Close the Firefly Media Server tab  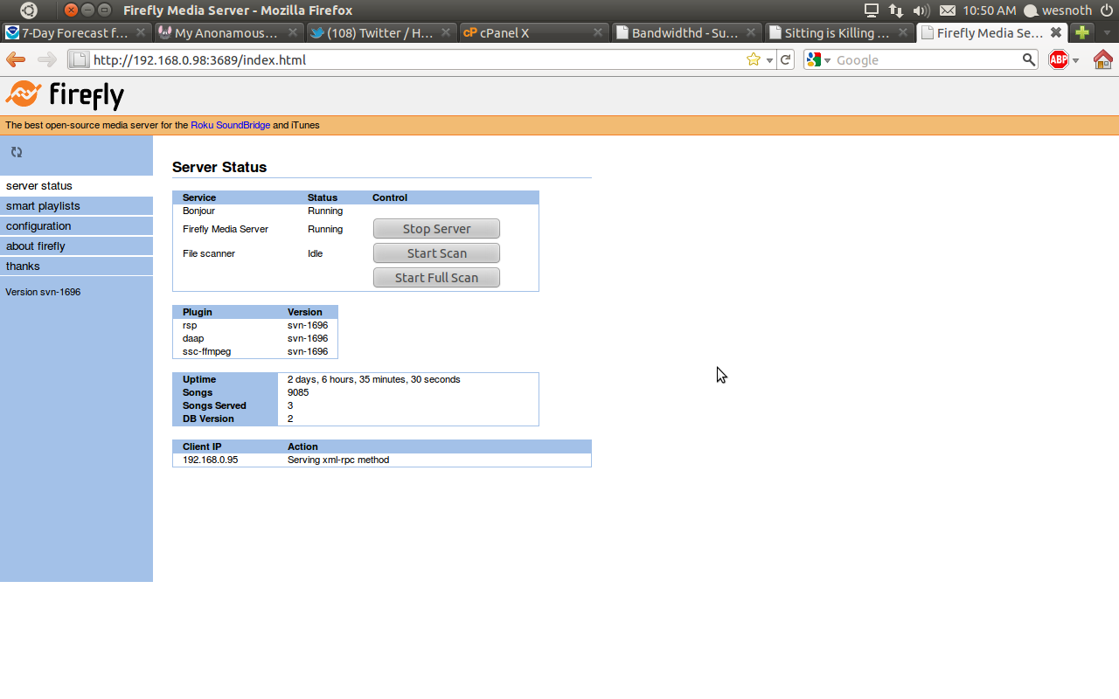[1056, 32]
